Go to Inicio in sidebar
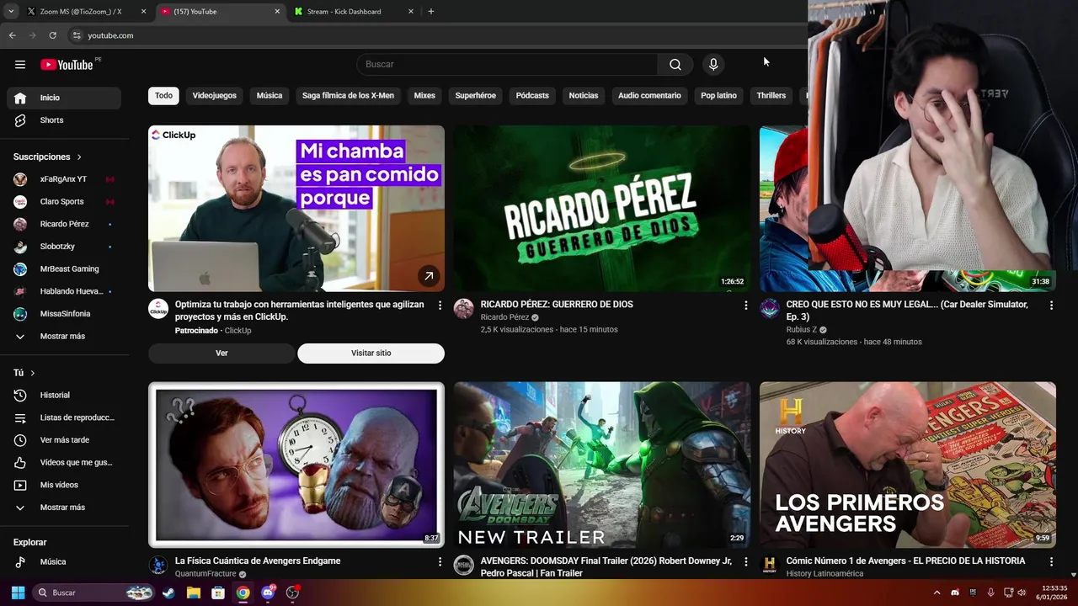Image resolution: width=1078 pixels, height=606 pixels. (x=64, y=98)
